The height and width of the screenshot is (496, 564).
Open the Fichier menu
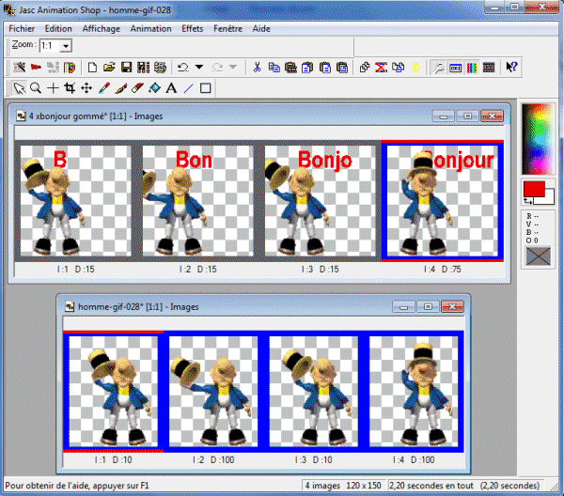22,29
